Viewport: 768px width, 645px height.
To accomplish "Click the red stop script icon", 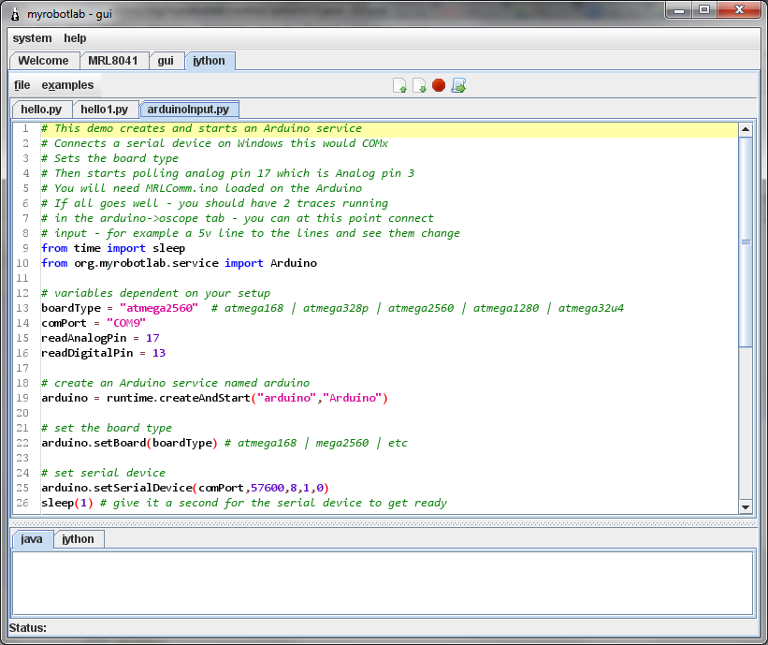I will [439, 85].
